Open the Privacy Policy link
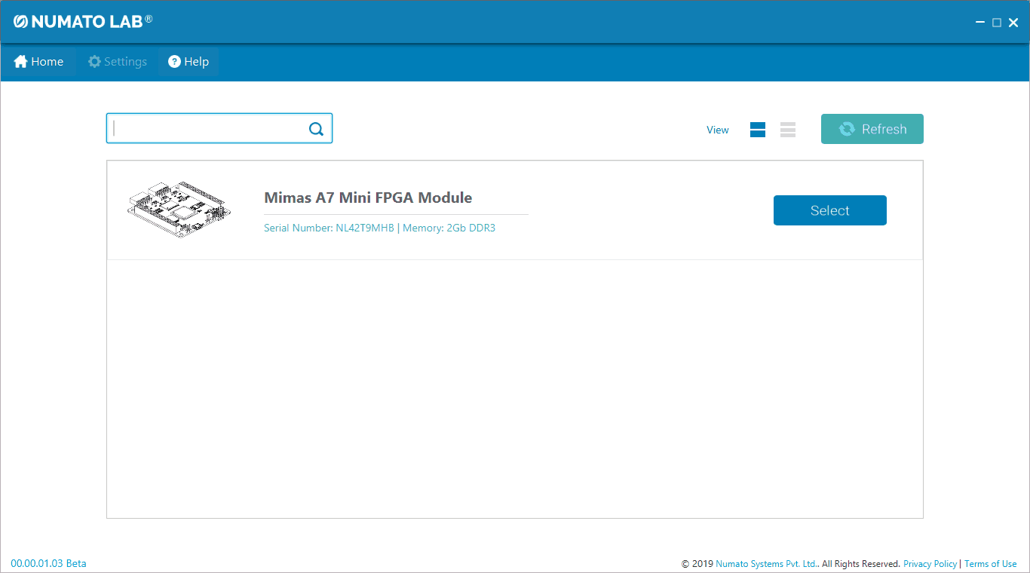Viewport: 1030px width, 573px height. coord(930,564)
